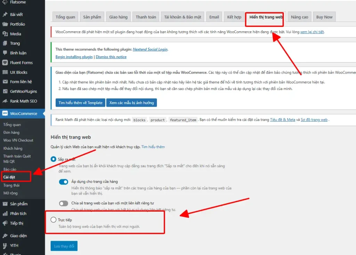Click Xem các mẫu bị ảnh hưởng button
The image size is (356, 255).
pyautogui.click(x=131, y=103)
